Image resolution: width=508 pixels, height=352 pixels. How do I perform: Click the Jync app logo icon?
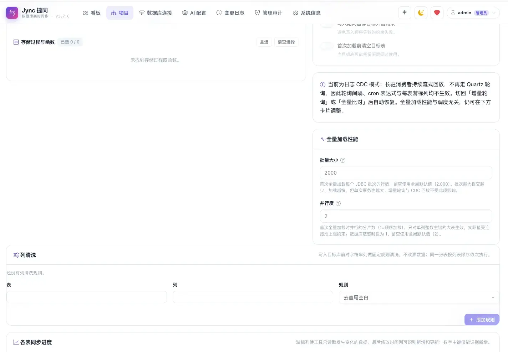point(12,13)
